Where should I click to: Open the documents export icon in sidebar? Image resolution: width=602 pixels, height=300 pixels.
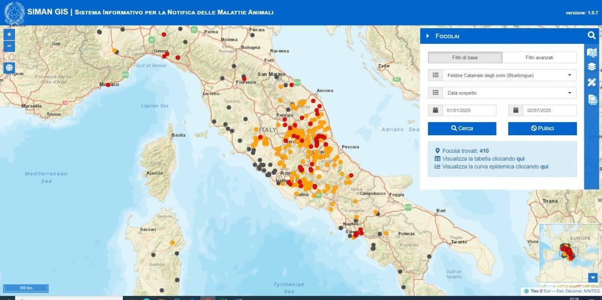click(x=592, y=99)
